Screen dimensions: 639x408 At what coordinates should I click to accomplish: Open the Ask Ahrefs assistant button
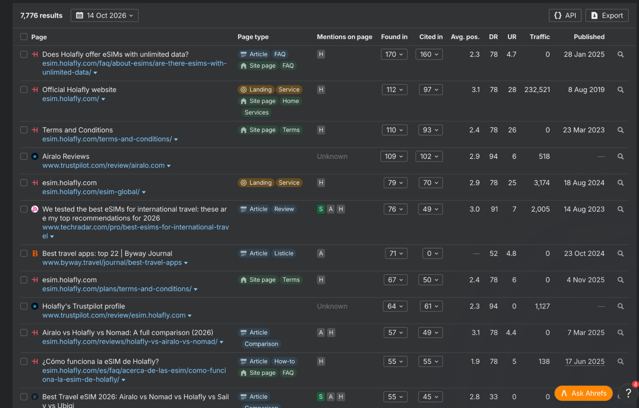pyautogui.click(x=584, y=393)
